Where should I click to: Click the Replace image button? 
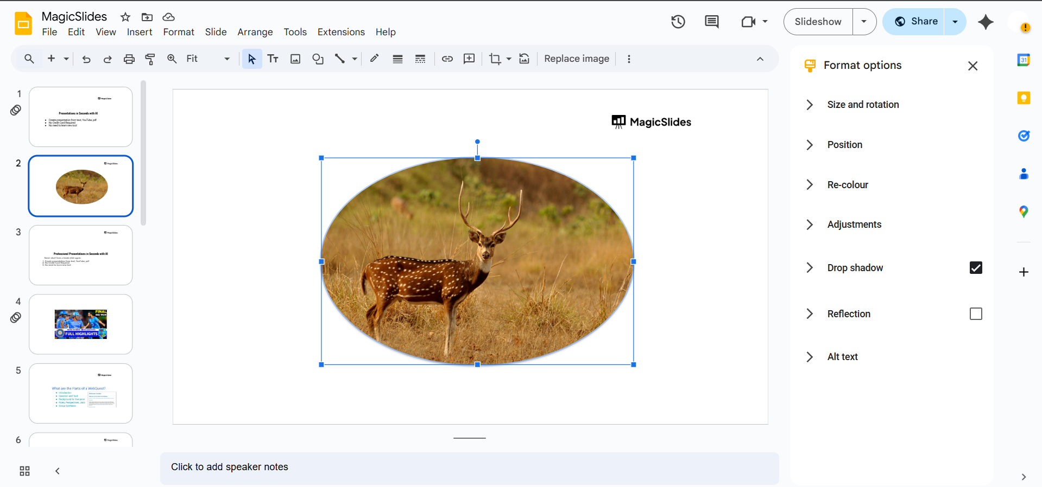(576, 59)
